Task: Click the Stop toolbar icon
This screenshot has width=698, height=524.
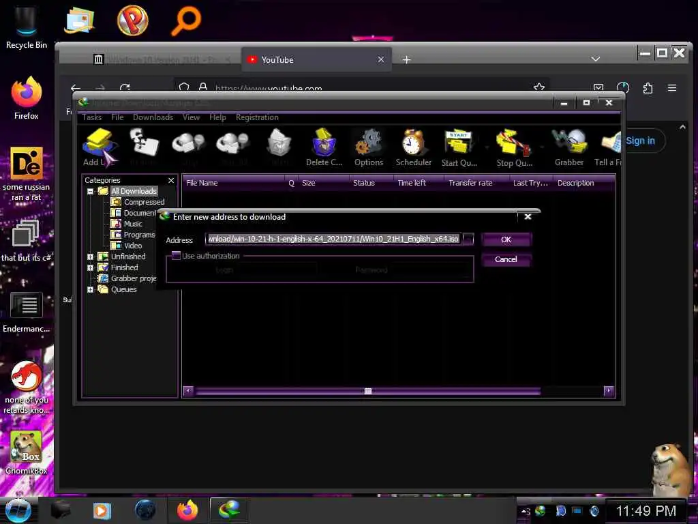Action: click(189, 147)
